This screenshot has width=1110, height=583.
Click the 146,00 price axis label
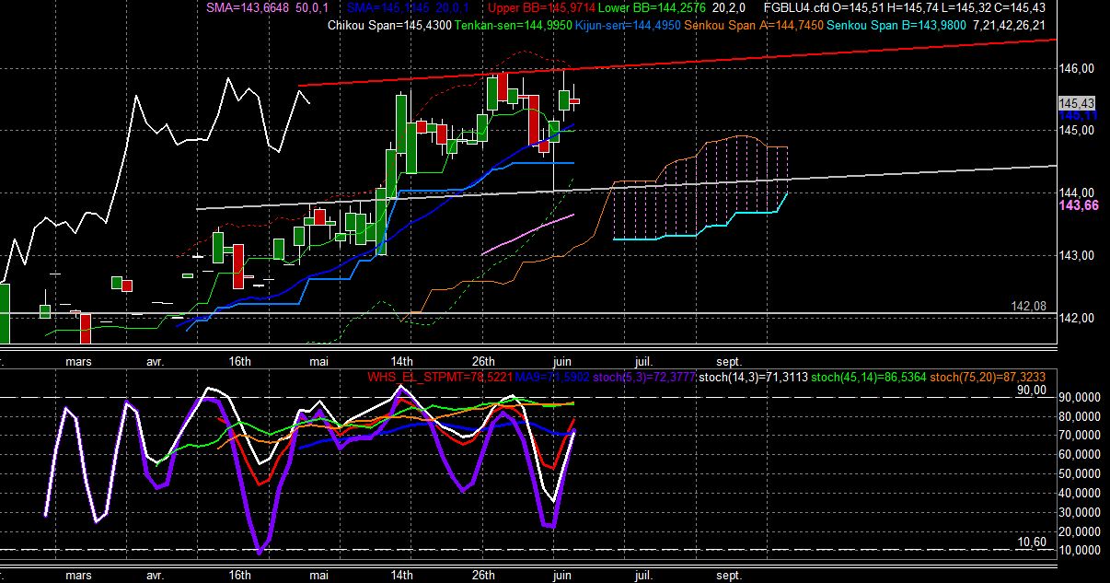[1076, 68]
